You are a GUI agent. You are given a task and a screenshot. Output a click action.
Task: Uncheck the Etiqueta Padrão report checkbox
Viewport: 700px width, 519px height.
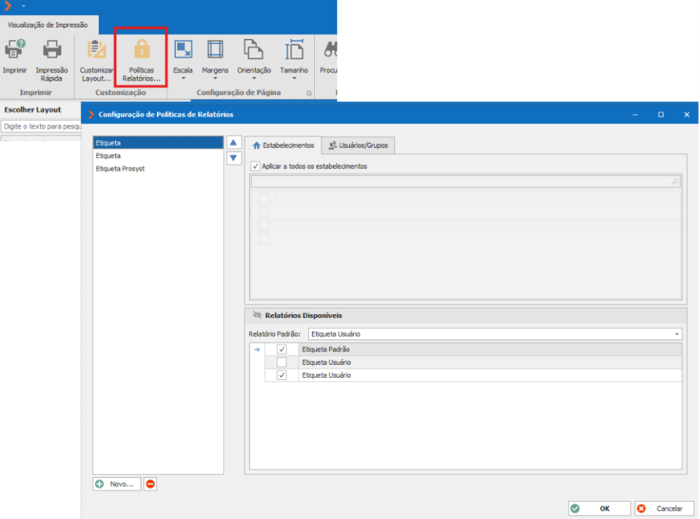pos(282,349)
